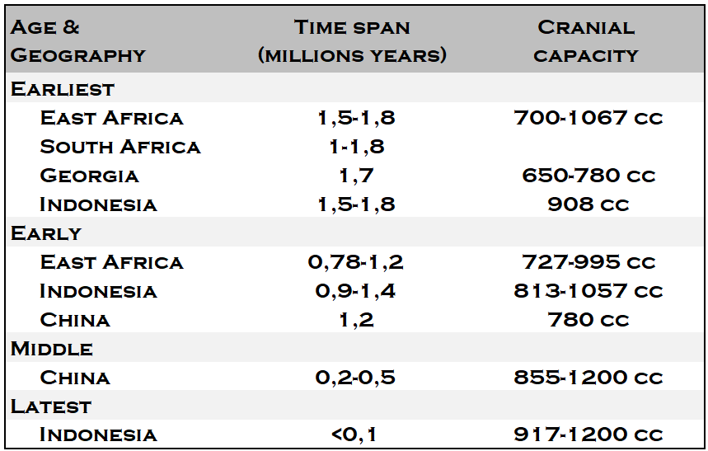The width and height of the screenshot is (708, 451).
Task: Select the 0,78-1,2 time span cell
Action: point(355,262)
